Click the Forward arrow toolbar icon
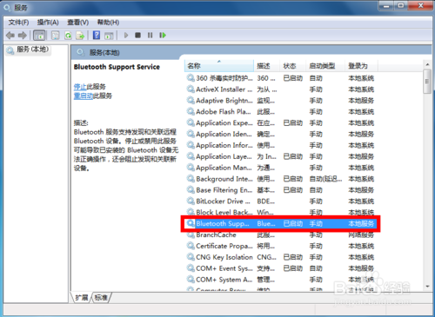Screen dimensions: 435x317 [x=23, y=36]
